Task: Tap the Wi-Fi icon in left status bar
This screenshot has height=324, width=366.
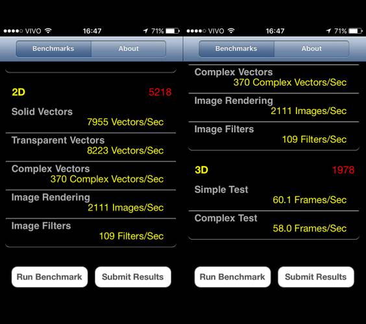Action: [x=48, y=30]
